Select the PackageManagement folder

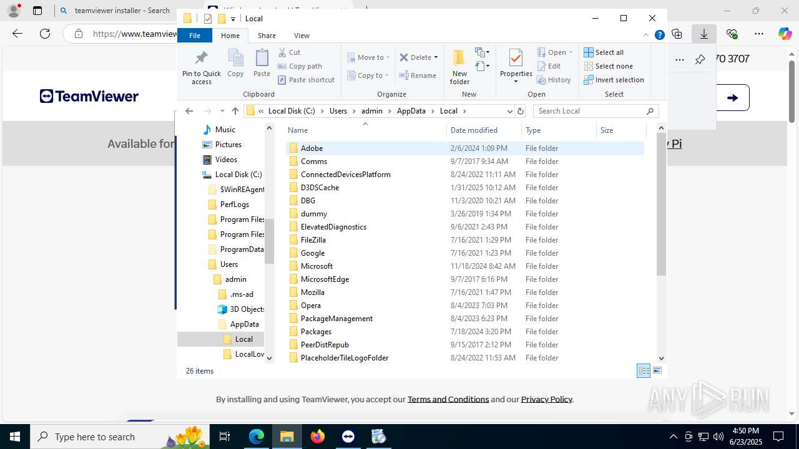465,319
